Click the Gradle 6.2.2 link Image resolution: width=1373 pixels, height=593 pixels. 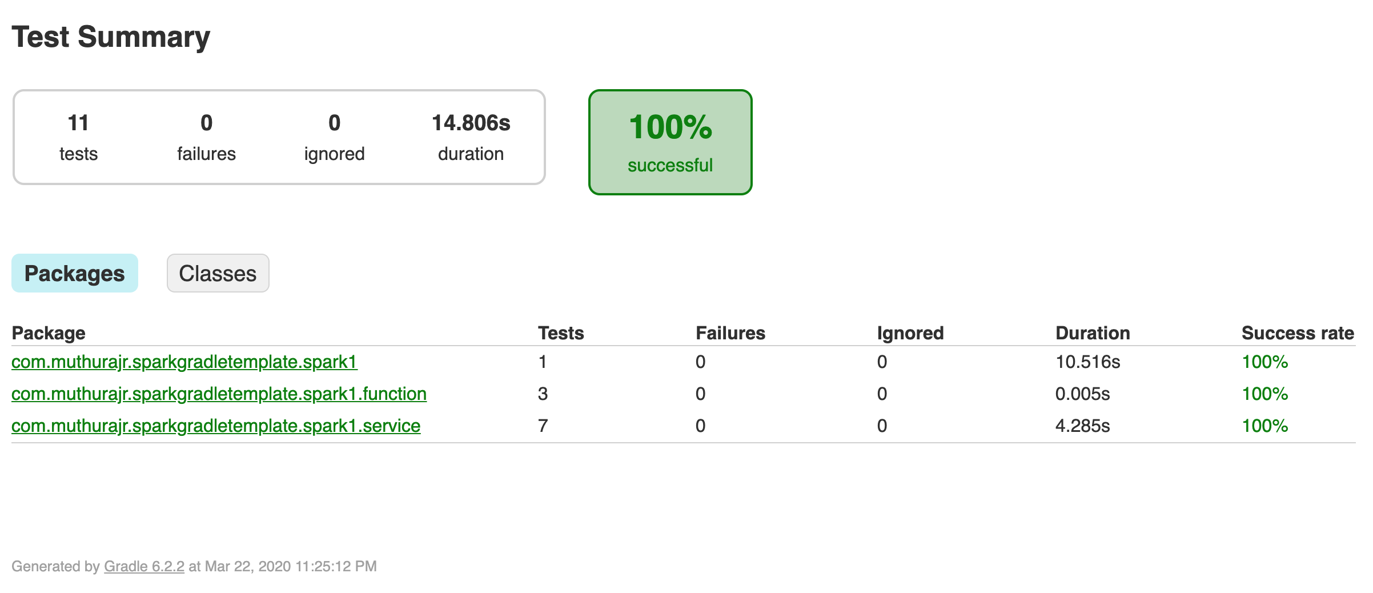click(143, 566)
